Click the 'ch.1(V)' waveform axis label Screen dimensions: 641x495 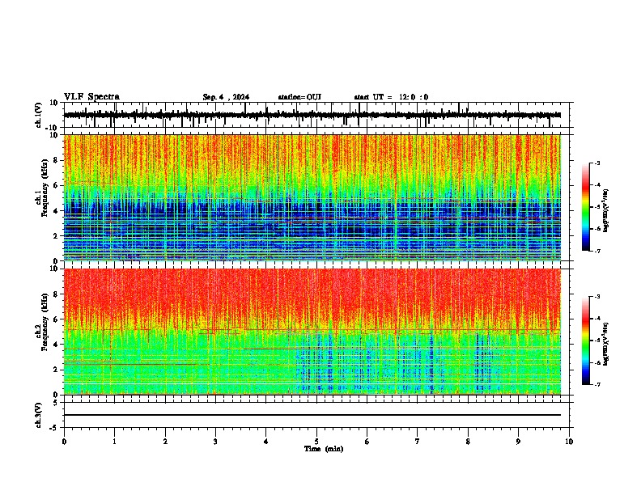(40, 115)
